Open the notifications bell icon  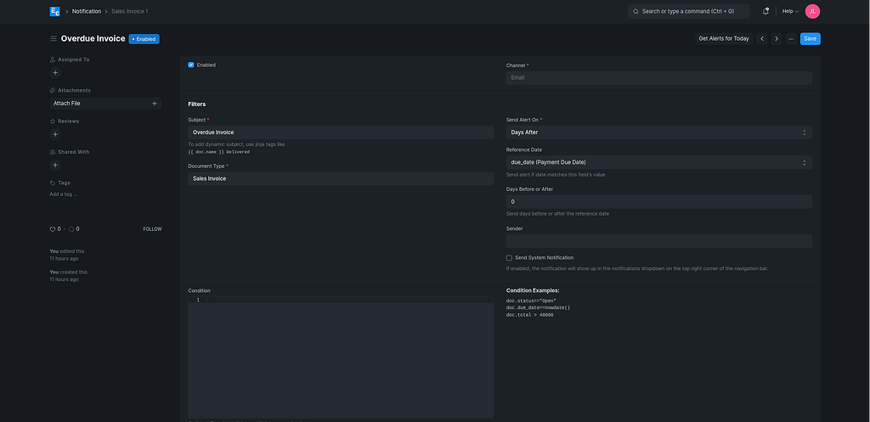765,11
